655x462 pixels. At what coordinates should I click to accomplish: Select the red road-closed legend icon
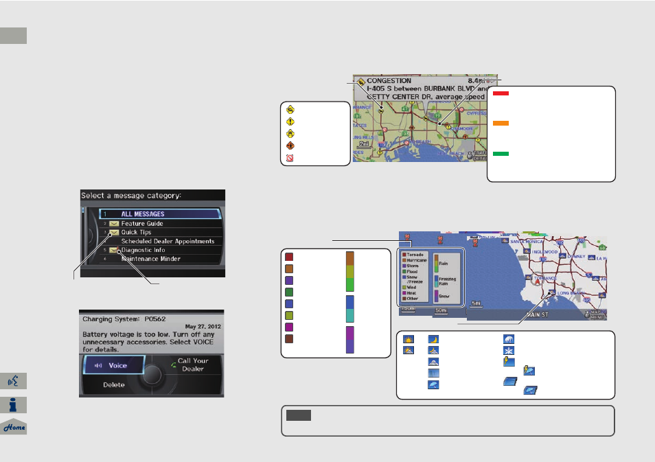coord(290,158)
